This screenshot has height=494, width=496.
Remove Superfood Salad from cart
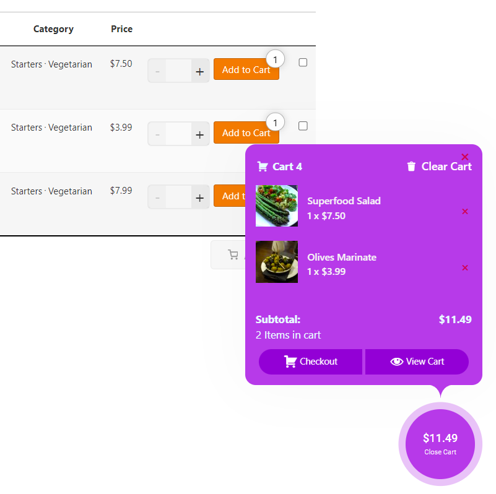click(x=464, y=211)
